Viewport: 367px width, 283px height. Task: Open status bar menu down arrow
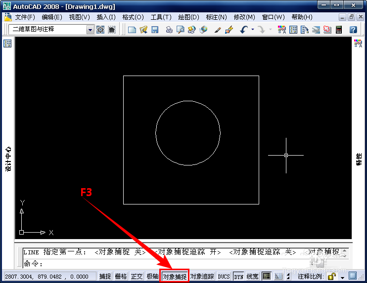[342, 278]
